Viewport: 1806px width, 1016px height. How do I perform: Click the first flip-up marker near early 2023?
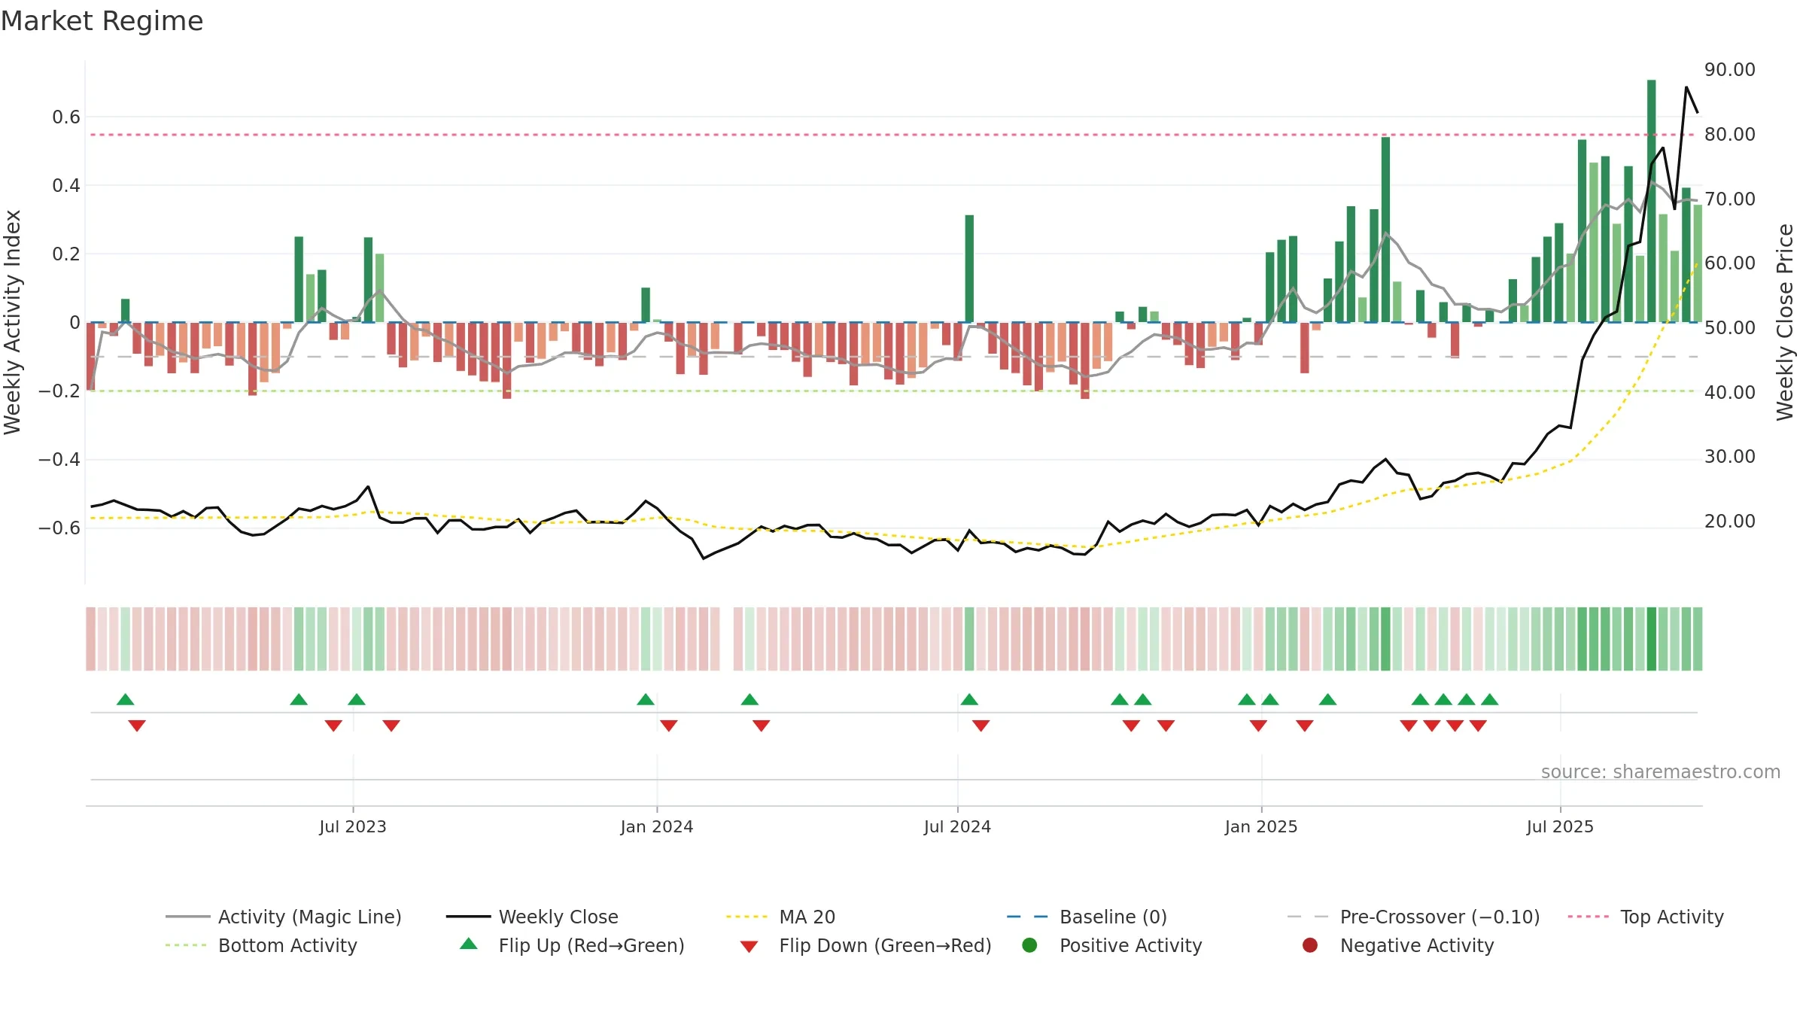[126, 699]
